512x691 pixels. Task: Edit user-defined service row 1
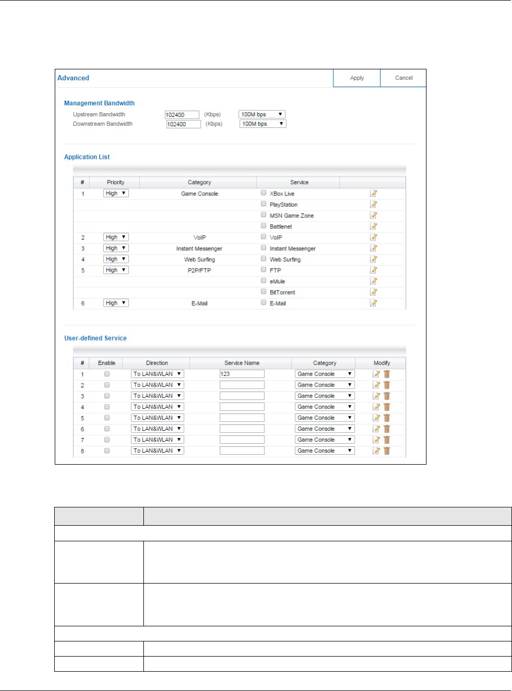[x=376, y=374]
